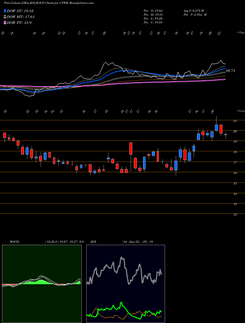Click the white DOW MT legend swatch
Viewport: 245px width, 323px height.
pyautogui.click(x=5, y=17)
